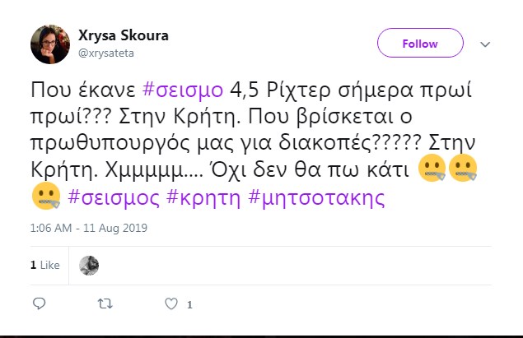Open the #σεισμος hashtag link
The image size is (523, 338).
click(114, 198)
